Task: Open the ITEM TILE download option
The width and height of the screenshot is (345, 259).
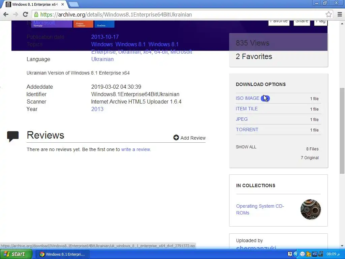Action: (247, 109)
